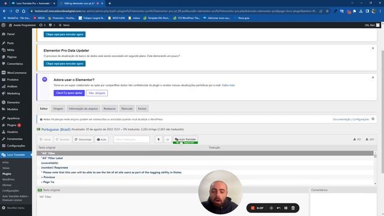Open the Documentação link
The height and width of the screenshot is (216, 384).
click(x=341, y=119)
